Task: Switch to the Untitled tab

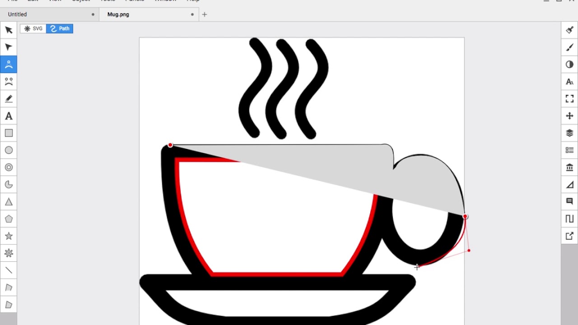Action: point(50,14)
